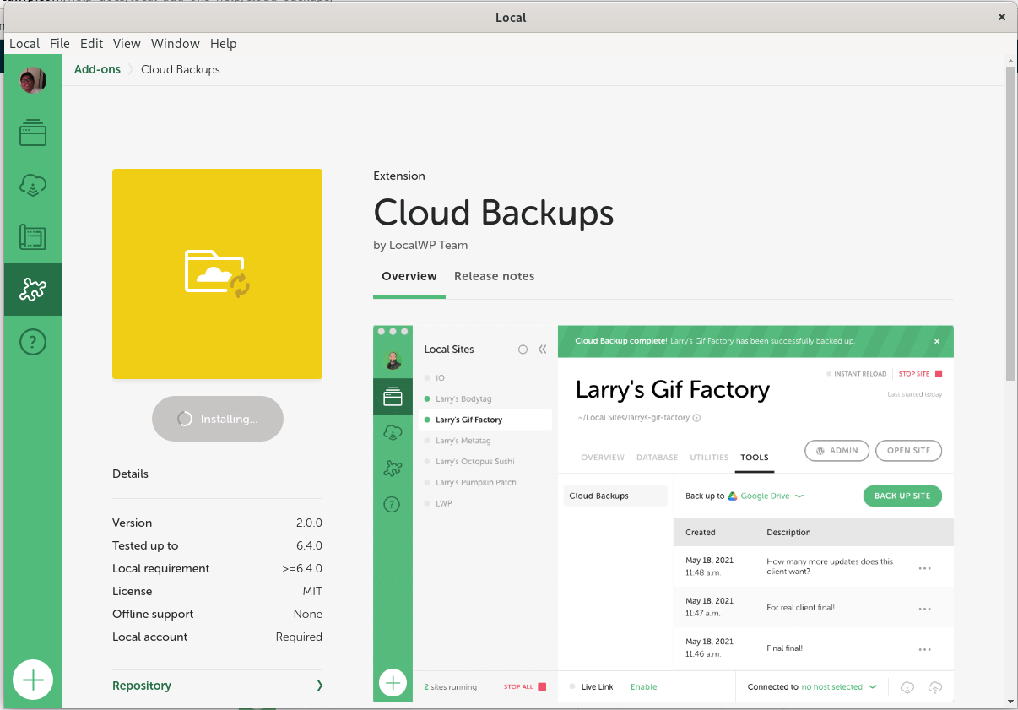Click the Cloud Backups preview screenshot

pyautogui.click(x=663, y=513)
